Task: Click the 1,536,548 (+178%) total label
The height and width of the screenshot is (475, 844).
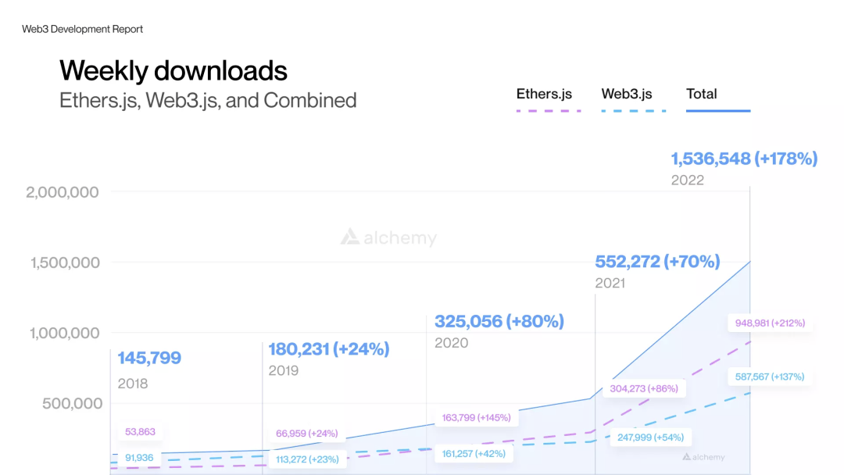Action: [x=744, y=159]
